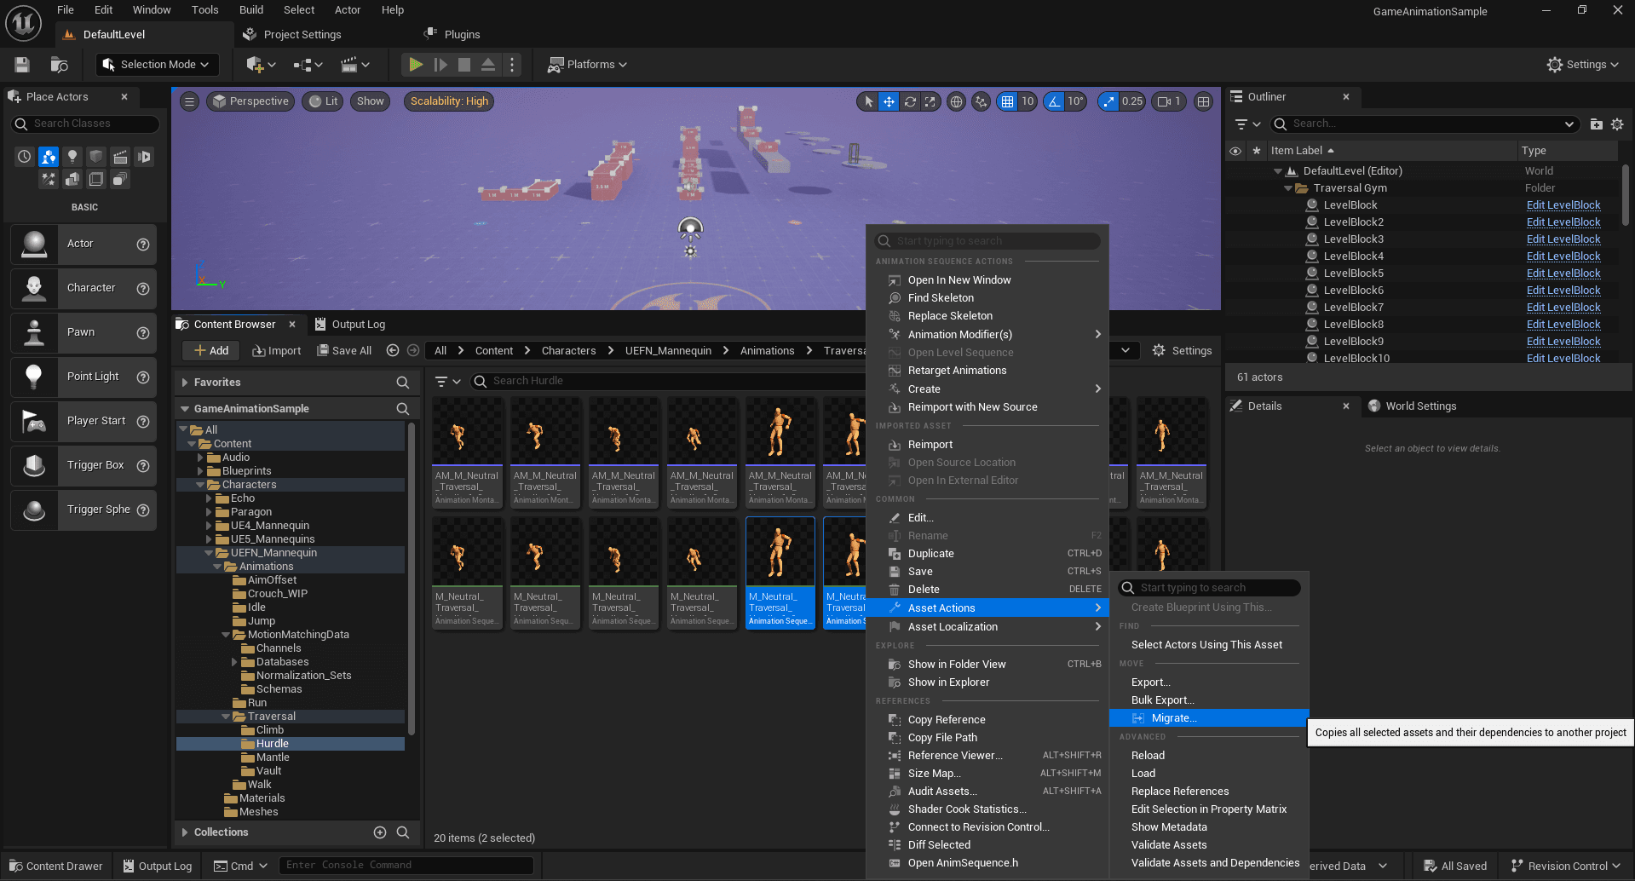Click the add collection plus icon
The width and height of the screenshot is (1635, 881).
[x=380, y=832]
